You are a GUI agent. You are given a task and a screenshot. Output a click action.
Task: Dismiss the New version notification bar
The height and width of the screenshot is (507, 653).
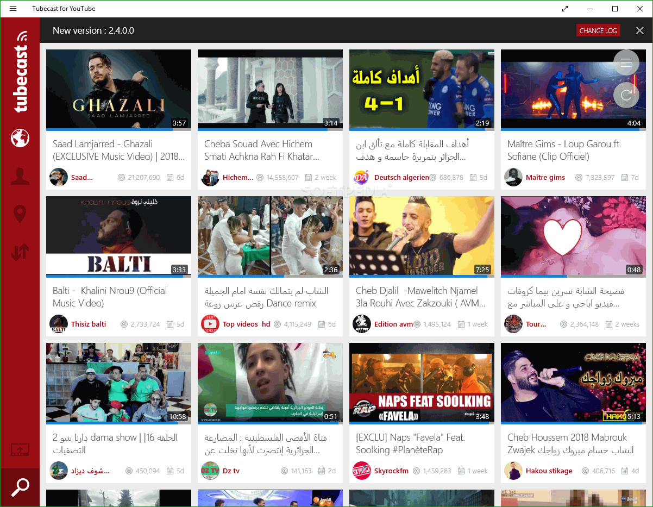pos(639,30)
